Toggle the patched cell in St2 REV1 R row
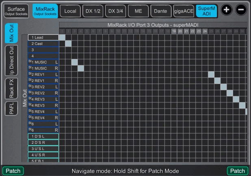This screenshot has width=251, height=176. 217,81
